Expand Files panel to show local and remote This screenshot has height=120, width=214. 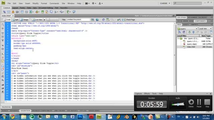click(x=211, y=32)
